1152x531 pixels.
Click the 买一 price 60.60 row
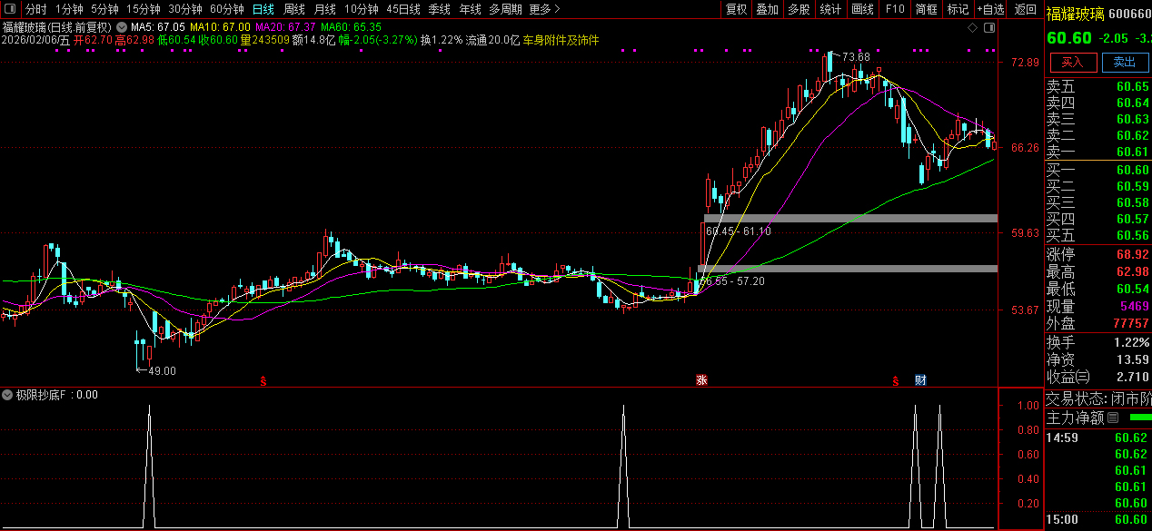1097,170
